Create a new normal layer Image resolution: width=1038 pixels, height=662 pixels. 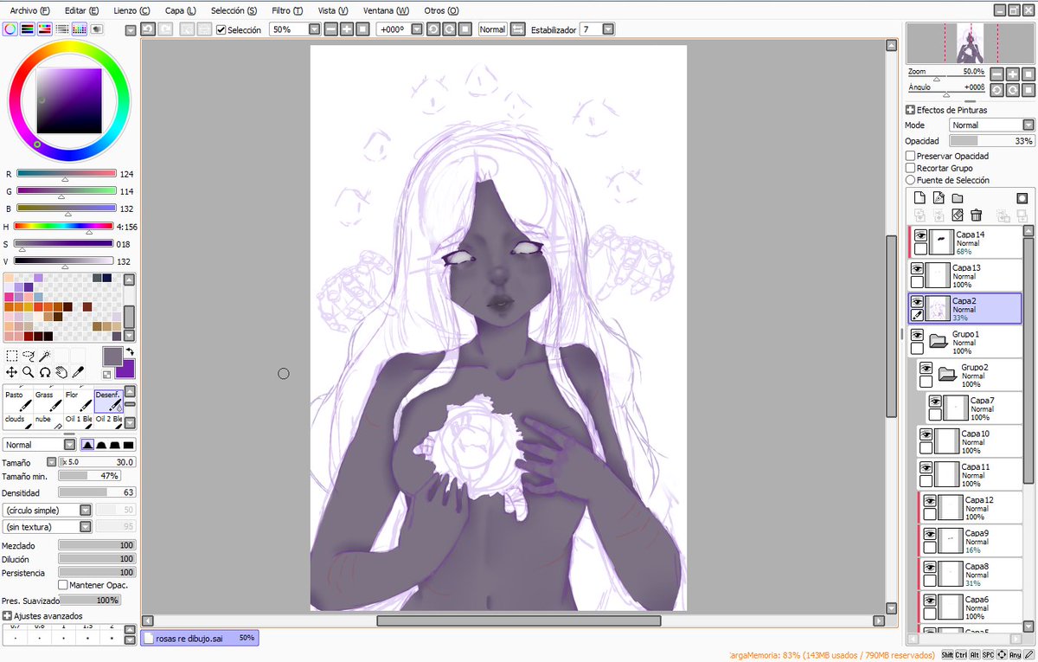(x=920, y=198)
